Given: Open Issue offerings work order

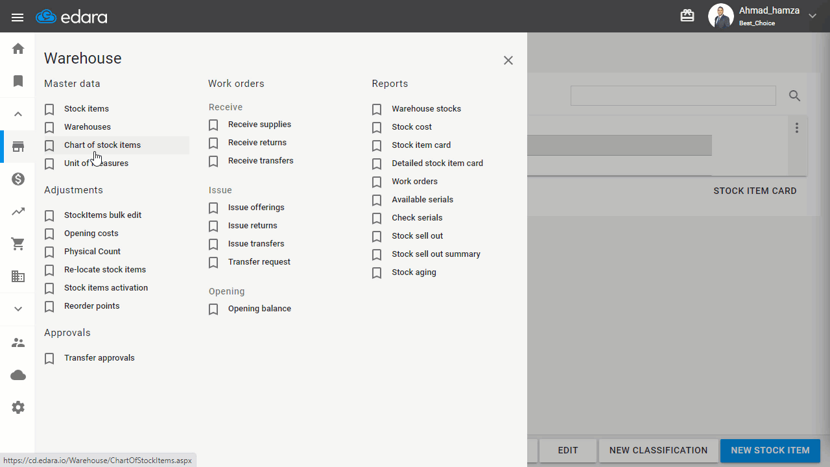Looking at the screenshot, I should tap(256, 208).
